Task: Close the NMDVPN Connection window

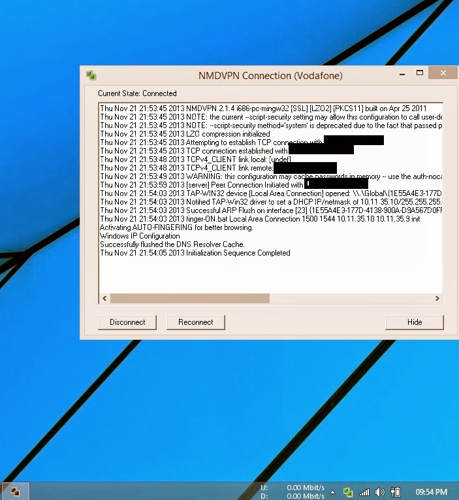Action: click(x=443, y=73)
